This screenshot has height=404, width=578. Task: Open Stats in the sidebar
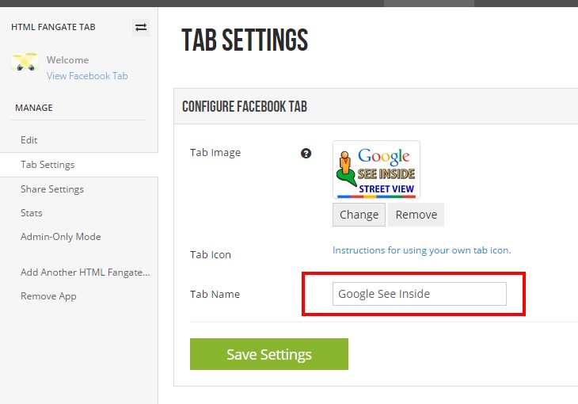click(32, 213)
